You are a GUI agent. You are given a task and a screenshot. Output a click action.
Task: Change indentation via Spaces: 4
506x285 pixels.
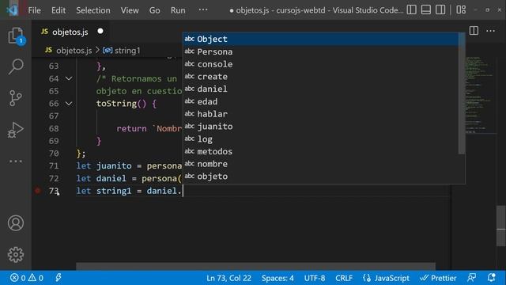click(x=278, y=278)
